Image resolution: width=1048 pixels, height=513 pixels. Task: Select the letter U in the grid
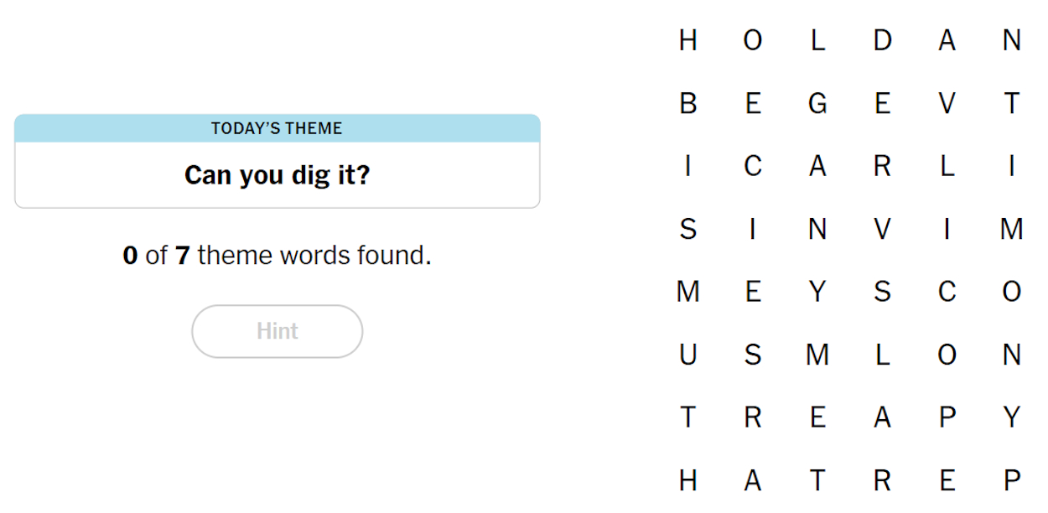coord(687,355)
